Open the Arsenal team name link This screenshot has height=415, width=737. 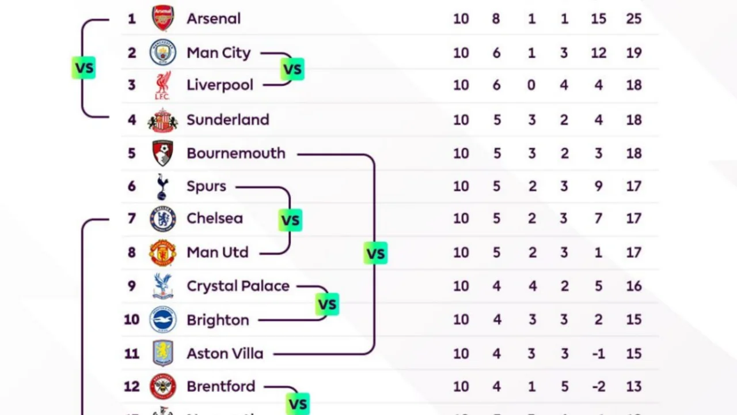pos(214,18)
